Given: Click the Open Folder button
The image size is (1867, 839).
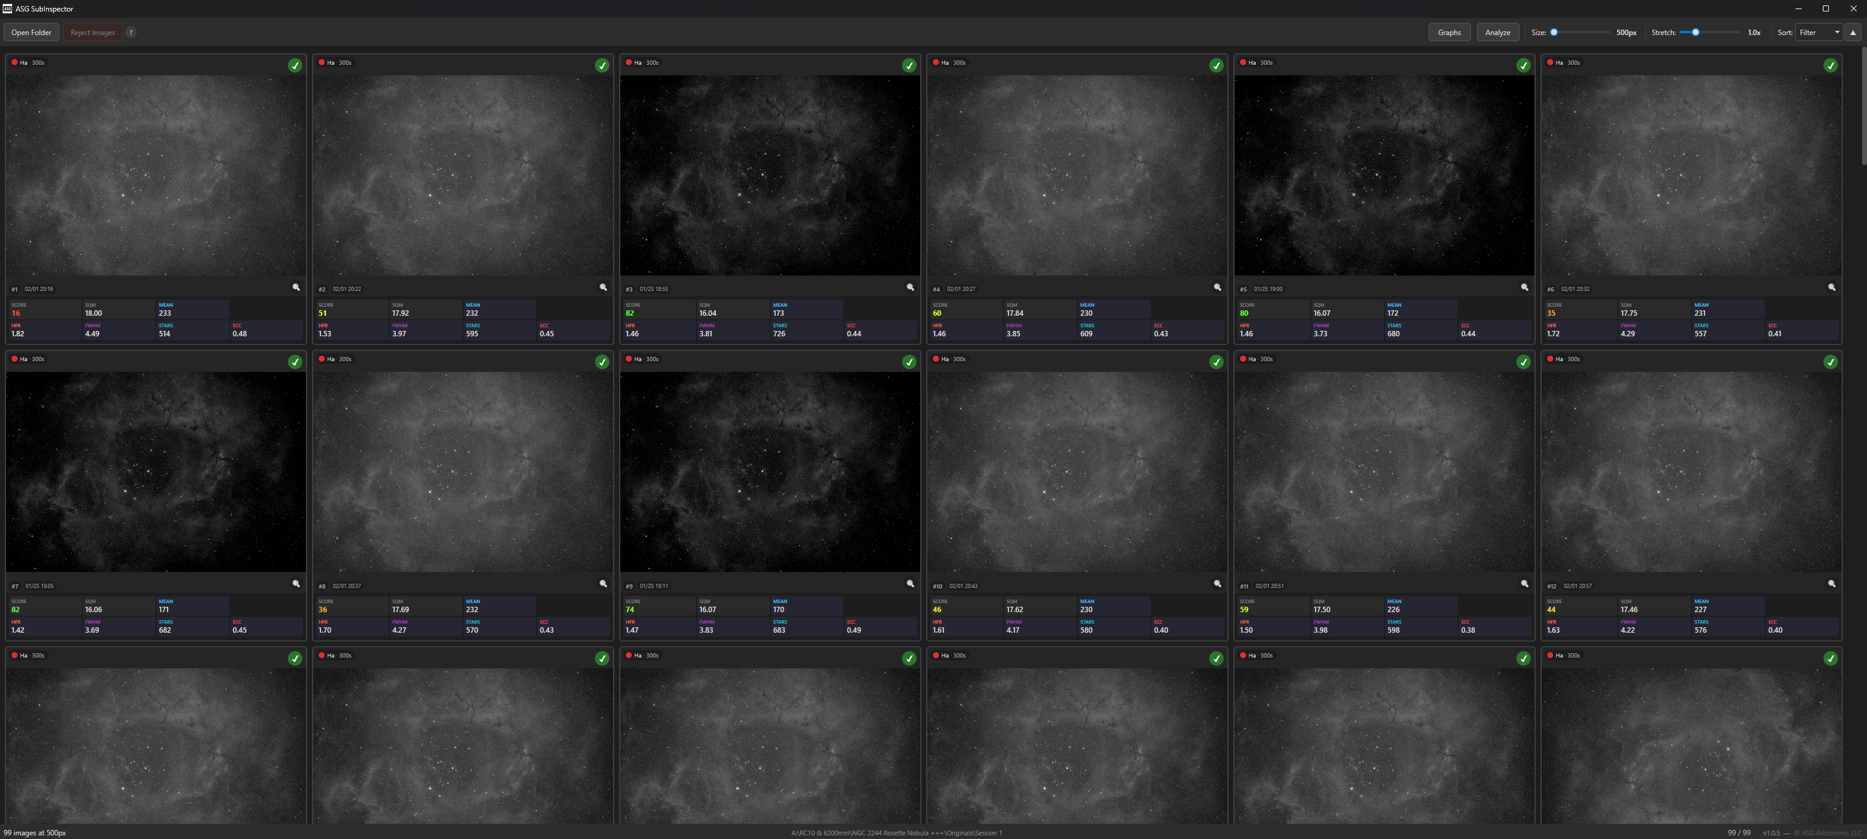Looking at the screenshot, I should pos(31,33).
